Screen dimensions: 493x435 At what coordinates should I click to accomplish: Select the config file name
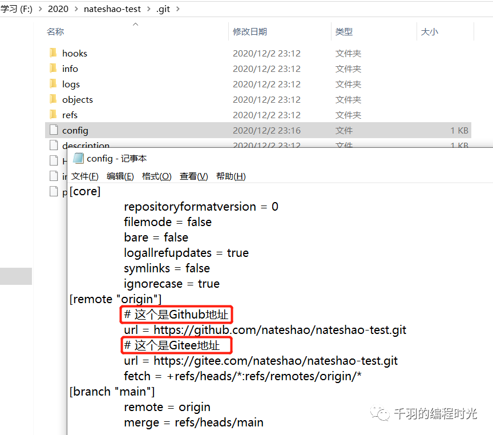pos(75,131)
